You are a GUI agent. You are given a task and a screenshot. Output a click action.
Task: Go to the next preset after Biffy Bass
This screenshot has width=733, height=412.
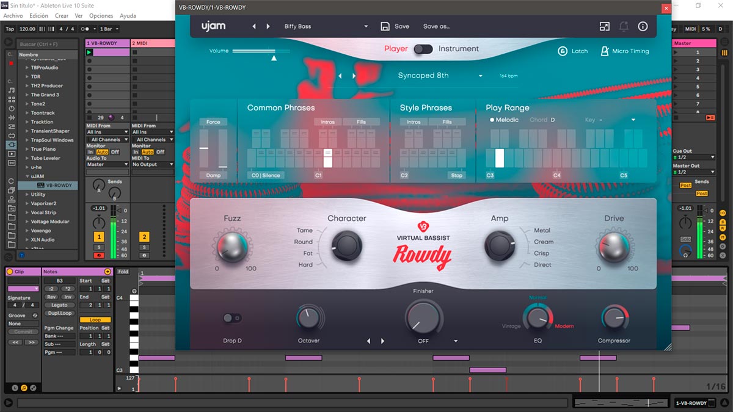click(x=268, y=26)
